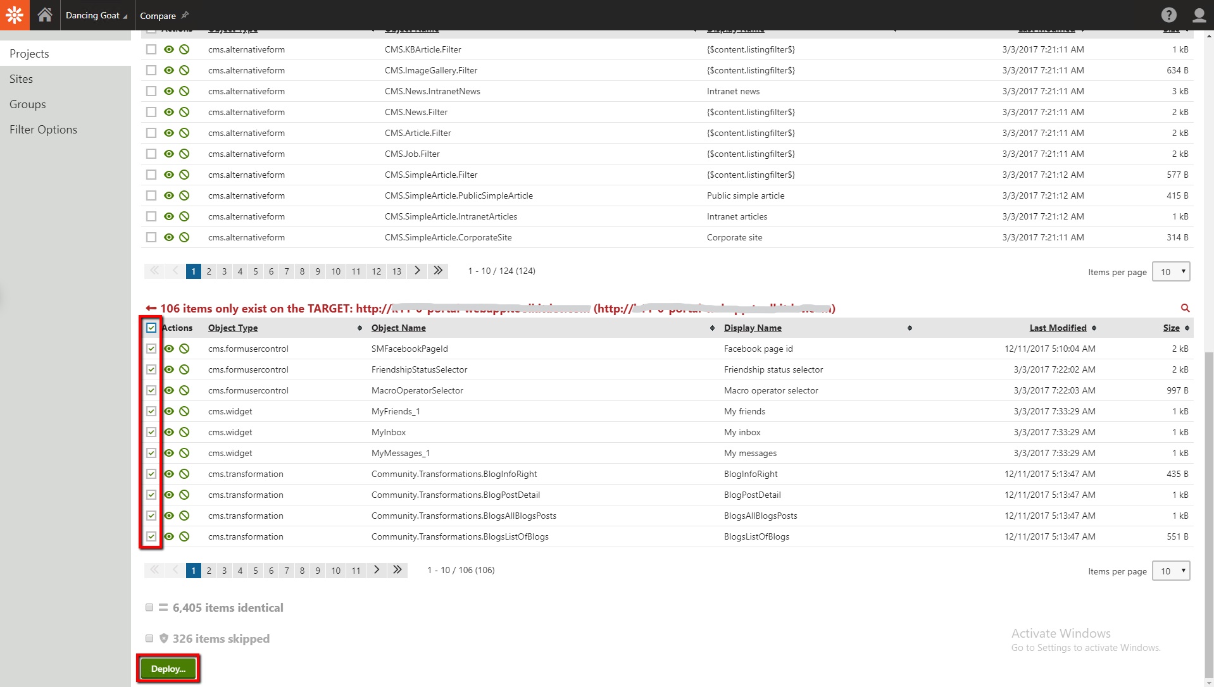Open Filter Options in the sidebar
Screen dimensions: 1214x687
[x=65, y=130]
